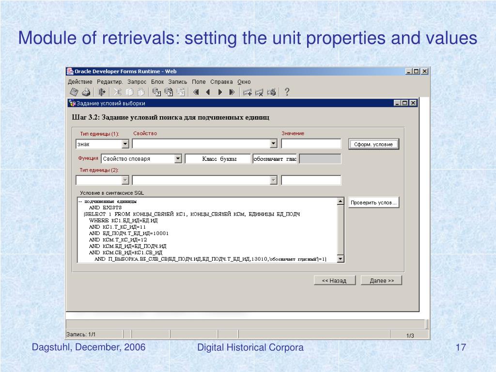Click the Cut scissors icon
This screenshot has height=372, width=496.
pyautogui.click(x=118, y=92)
